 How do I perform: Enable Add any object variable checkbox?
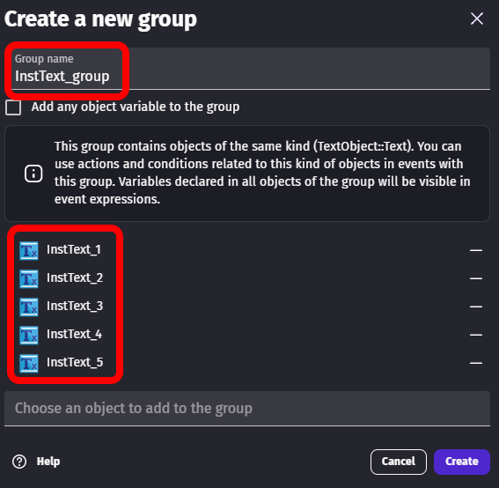pos(13,107)
